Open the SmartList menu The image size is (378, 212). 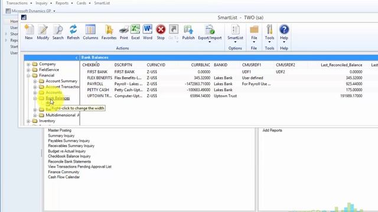coord(102,3)
